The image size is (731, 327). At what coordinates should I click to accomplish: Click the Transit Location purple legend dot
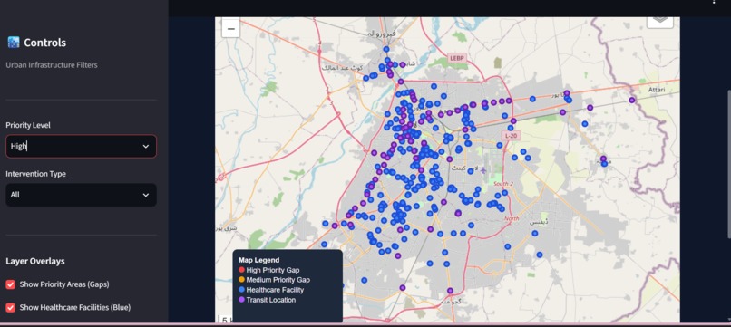click(241, 300)
